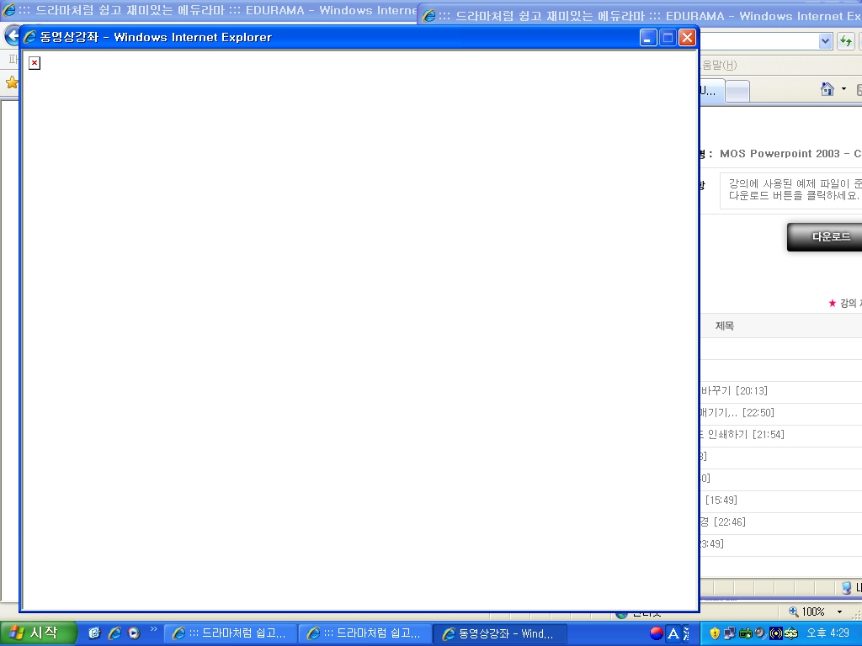This screenshot has width=862, height=646.
Task: Open the 시작 Start menu
Action: click(37, 633)
